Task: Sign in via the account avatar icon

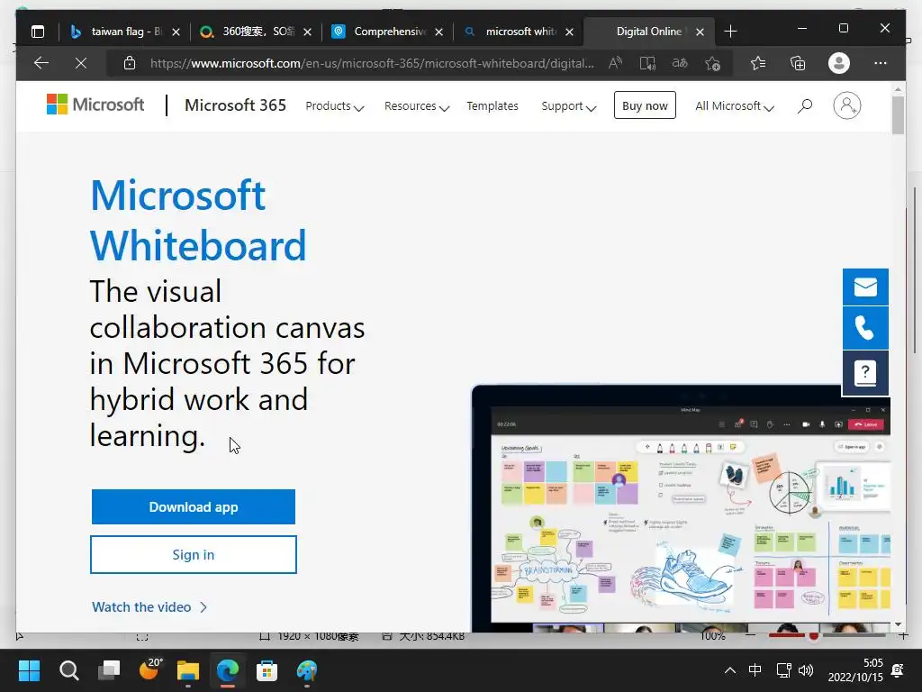Action: [846, 106]
